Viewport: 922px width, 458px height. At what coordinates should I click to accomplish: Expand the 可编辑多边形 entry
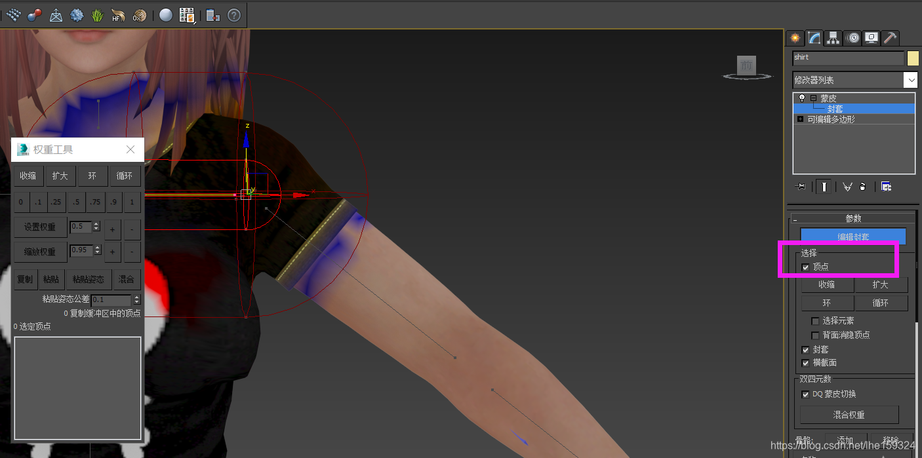pyautogui.click(x=800, y=119)
